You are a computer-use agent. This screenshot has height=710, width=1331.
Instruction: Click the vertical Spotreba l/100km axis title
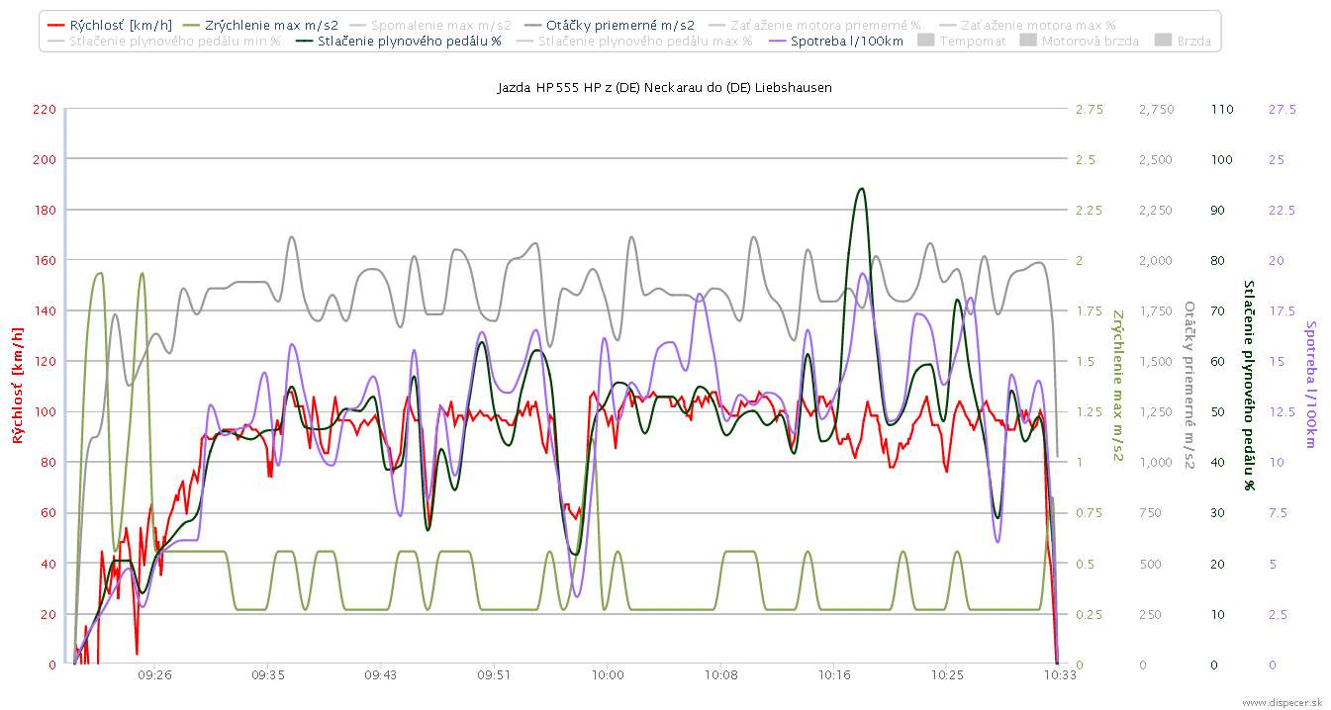point(1310,387)
